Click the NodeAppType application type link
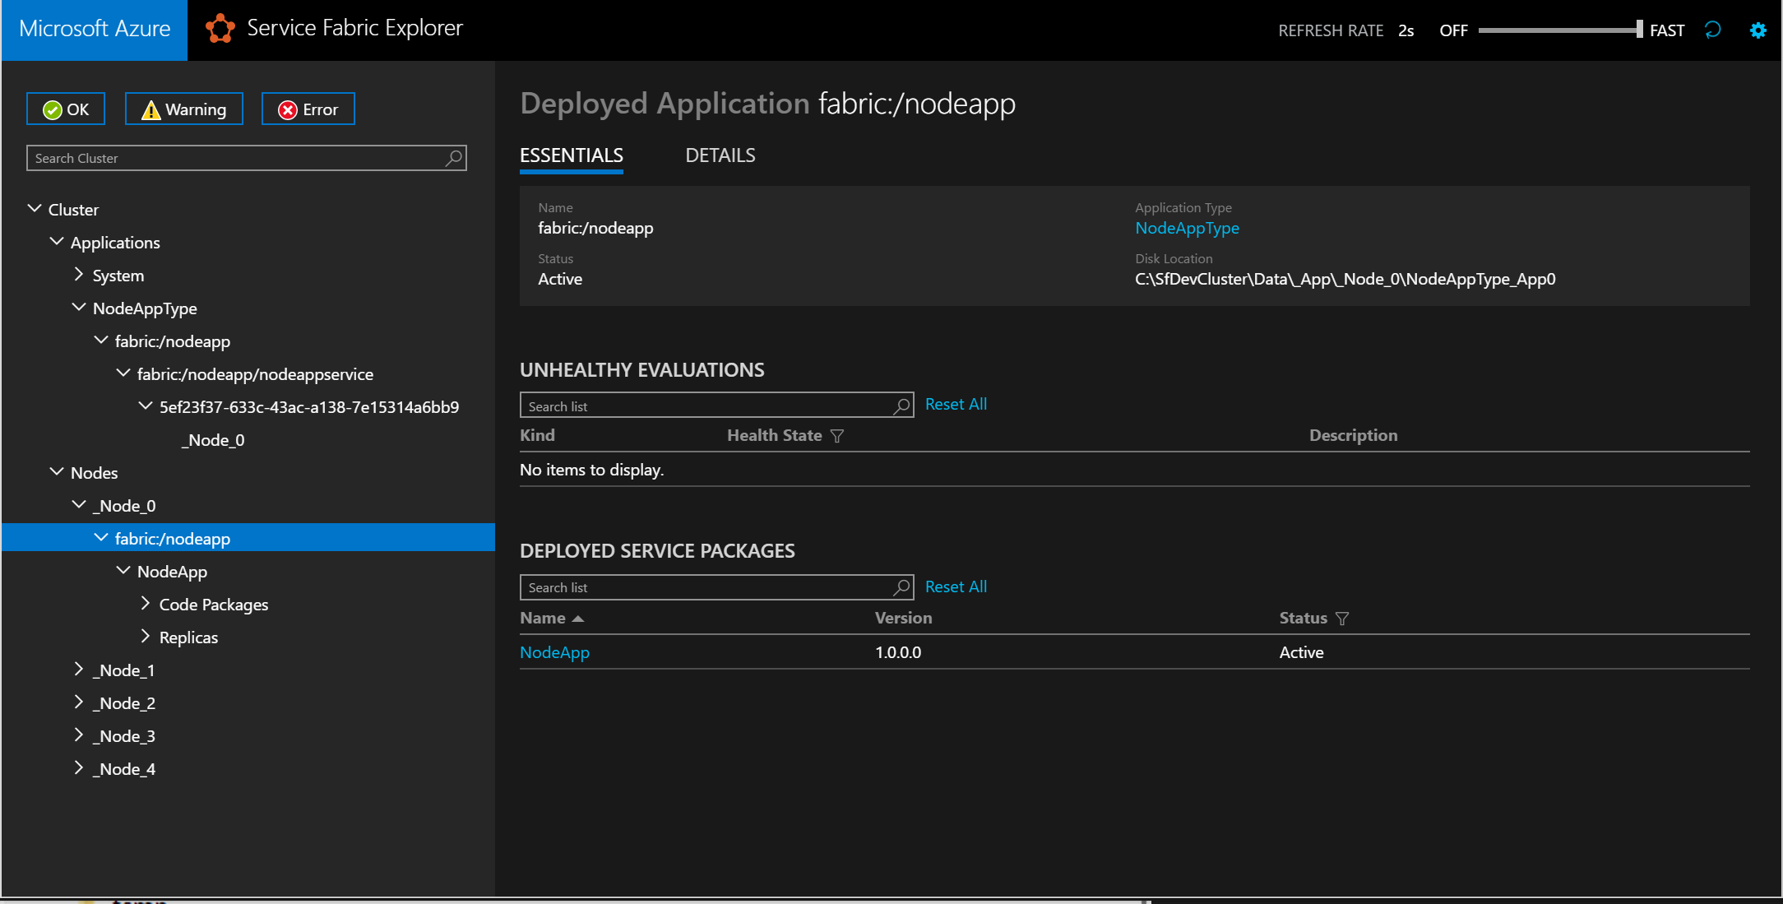 point(1186,227)
